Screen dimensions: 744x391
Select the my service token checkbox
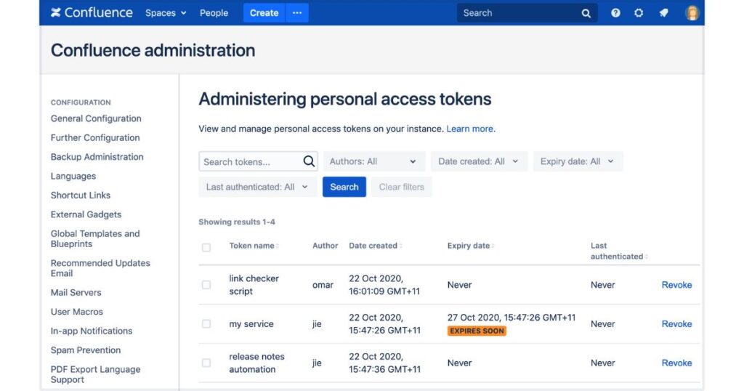click(x=206, y=324)
